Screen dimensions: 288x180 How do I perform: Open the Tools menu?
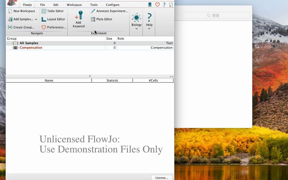point(94,5)
